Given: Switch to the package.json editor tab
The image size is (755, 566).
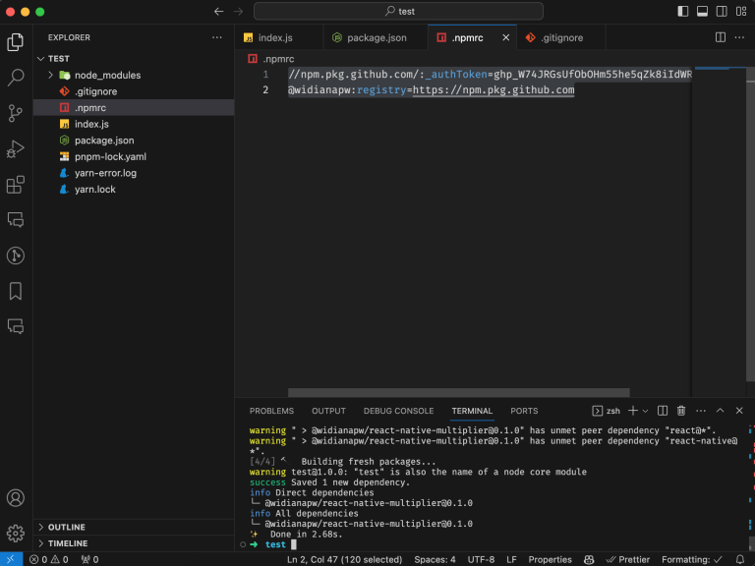Looking at the screenshot, I should (376, 37).
